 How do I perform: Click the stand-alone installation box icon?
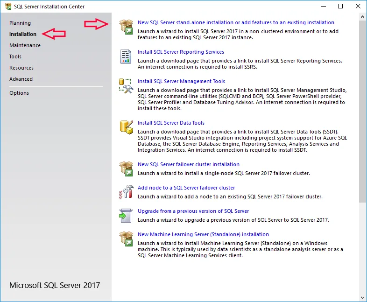pos(126,27)
